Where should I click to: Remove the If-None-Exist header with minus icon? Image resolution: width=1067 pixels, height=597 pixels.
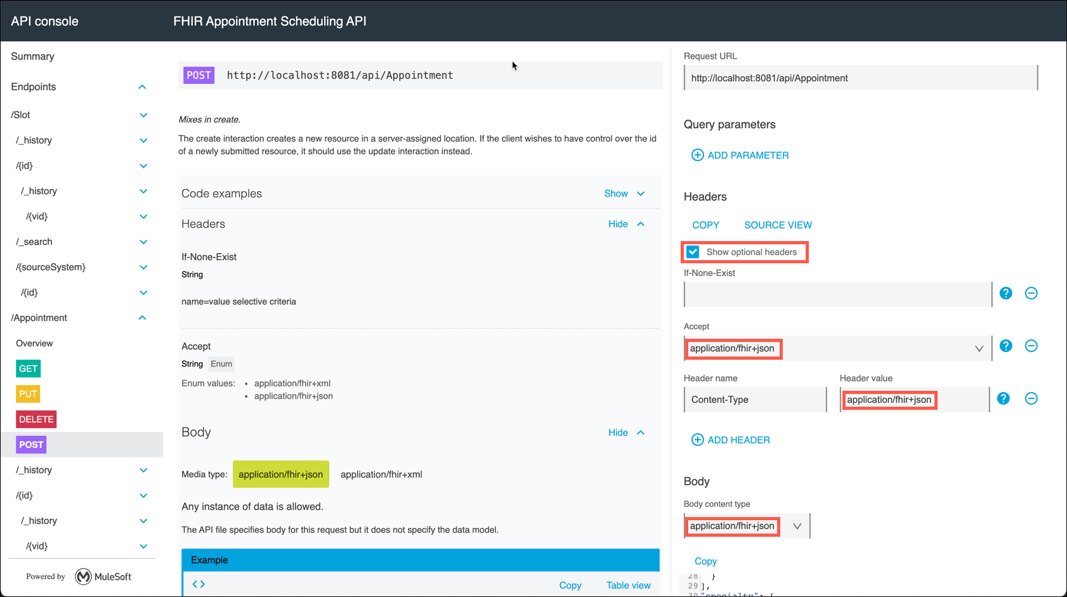(x=1031, y=293)
